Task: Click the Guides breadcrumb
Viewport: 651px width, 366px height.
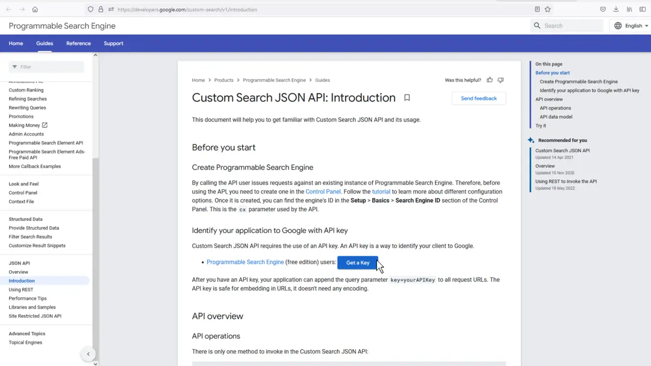Action: (x=323, y=80)
